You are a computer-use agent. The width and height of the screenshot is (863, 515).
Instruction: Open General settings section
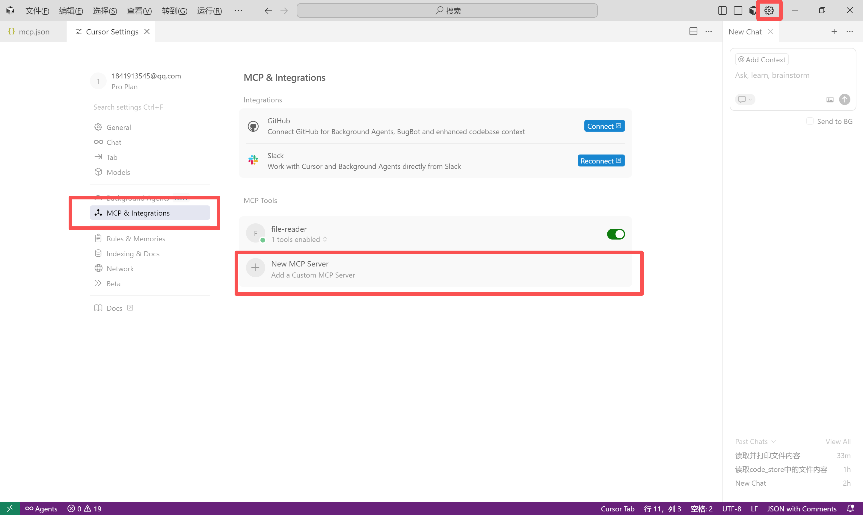coord(150,127)
